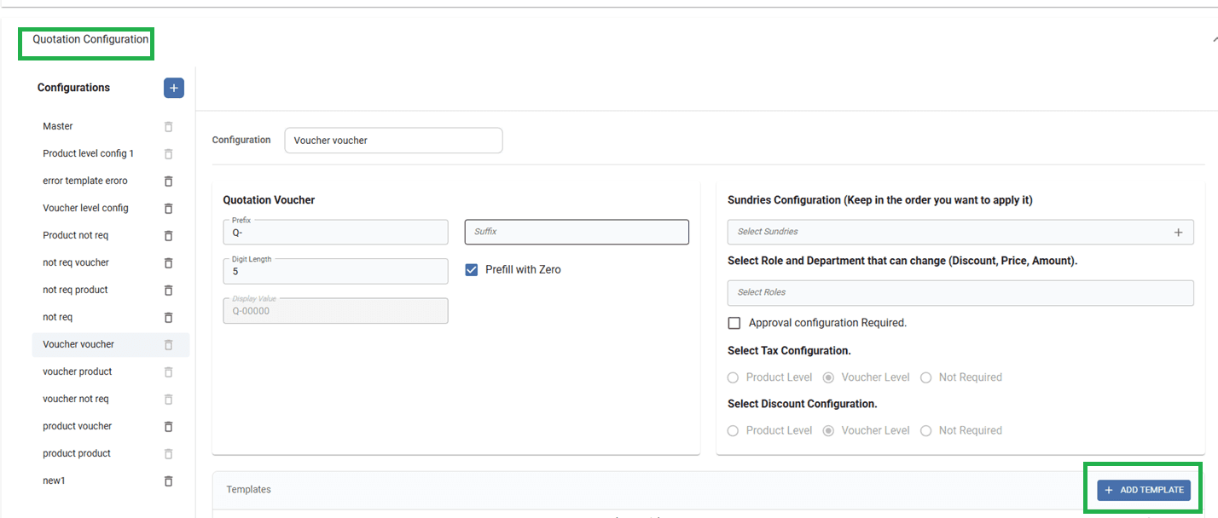
Task: Select Voucher Level for Tax Configuration
Action: coord(828,377)
